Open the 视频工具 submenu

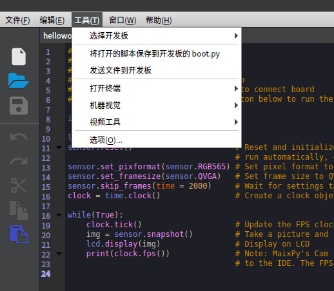coord(157,122)
